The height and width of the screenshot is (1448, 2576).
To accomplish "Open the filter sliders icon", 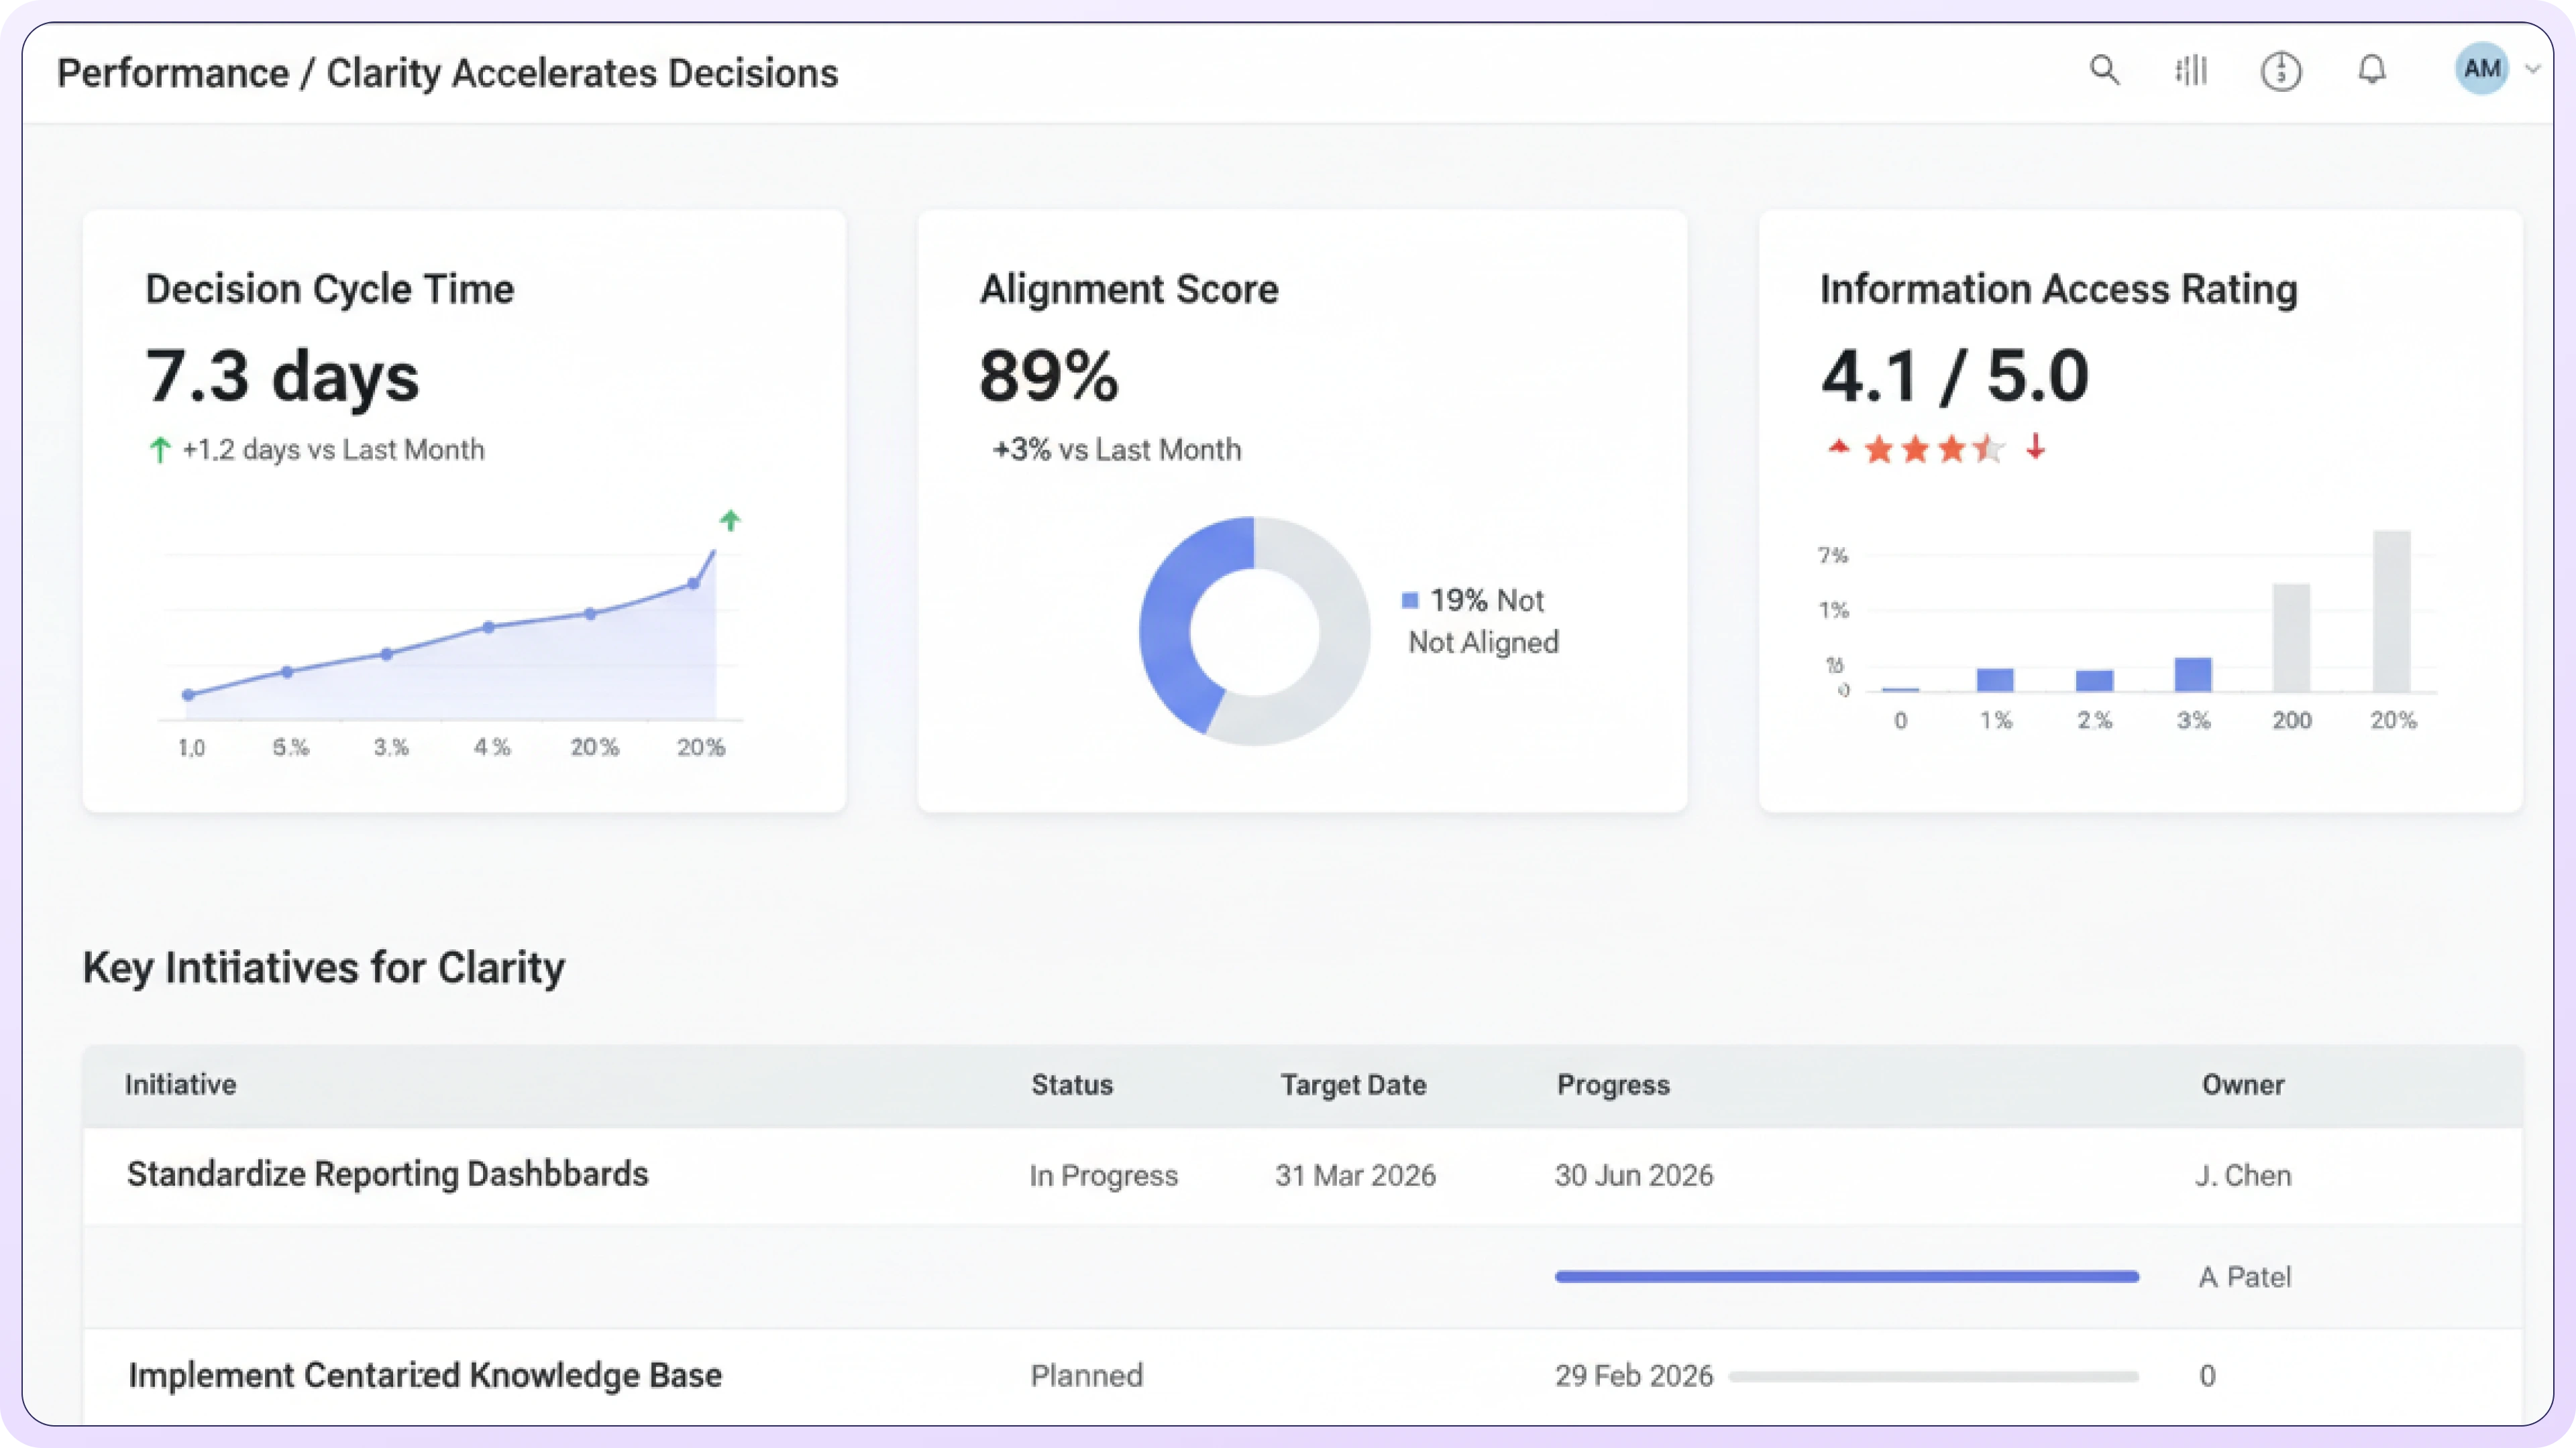I will click(x=2191, y=71).
